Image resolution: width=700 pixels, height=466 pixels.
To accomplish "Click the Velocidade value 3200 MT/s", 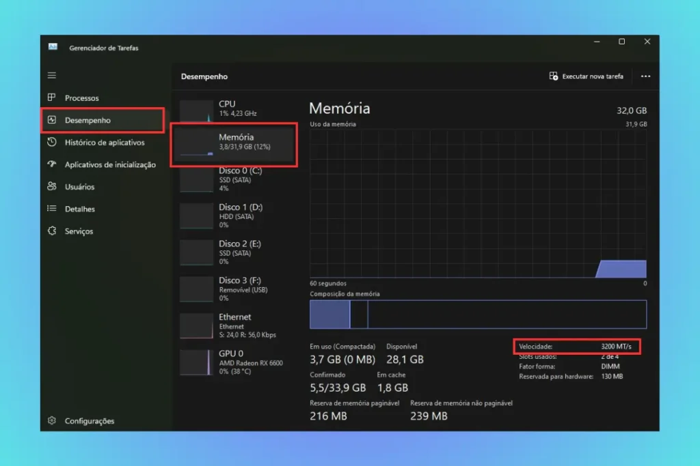I will [616, 347].
